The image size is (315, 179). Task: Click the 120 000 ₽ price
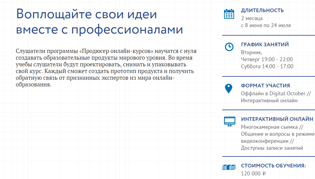(253, 174)
